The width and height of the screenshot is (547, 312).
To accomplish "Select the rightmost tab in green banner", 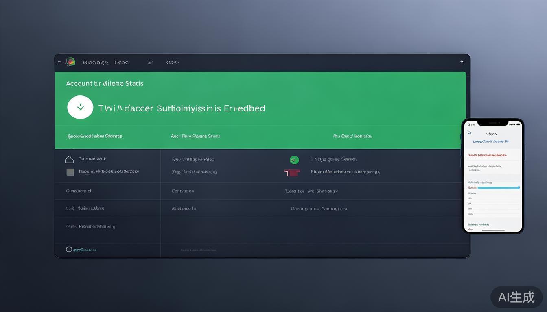I will click(x=352, y=136).
